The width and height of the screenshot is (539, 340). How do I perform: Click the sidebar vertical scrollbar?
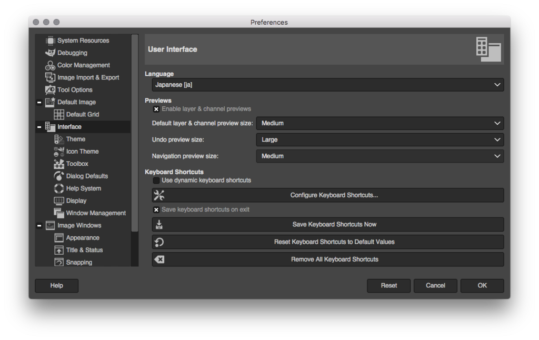pyautogui.click(x=135, y=133)
